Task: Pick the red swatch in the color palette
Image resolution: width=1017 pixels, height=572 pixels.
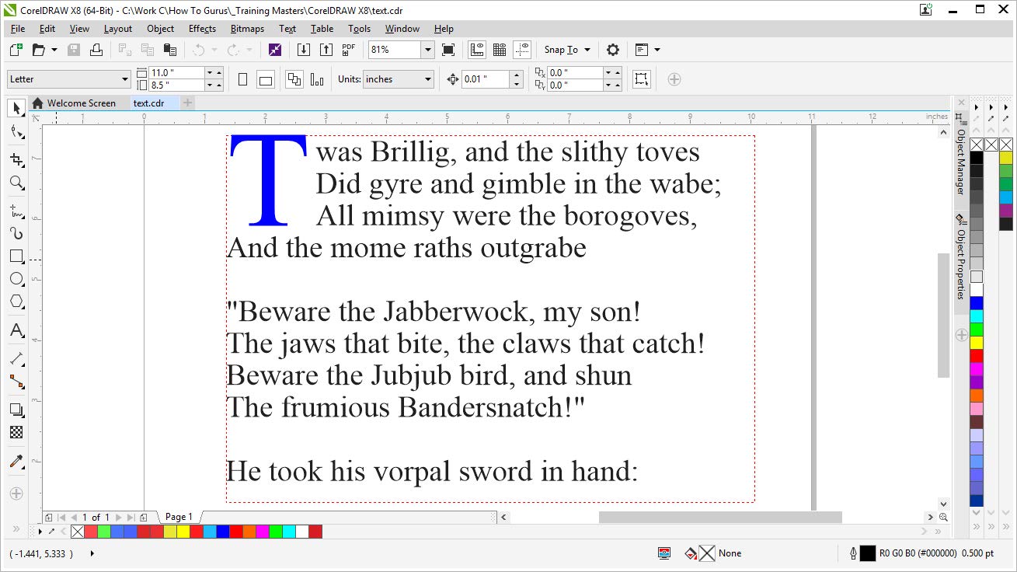Action: coord(977,356)
